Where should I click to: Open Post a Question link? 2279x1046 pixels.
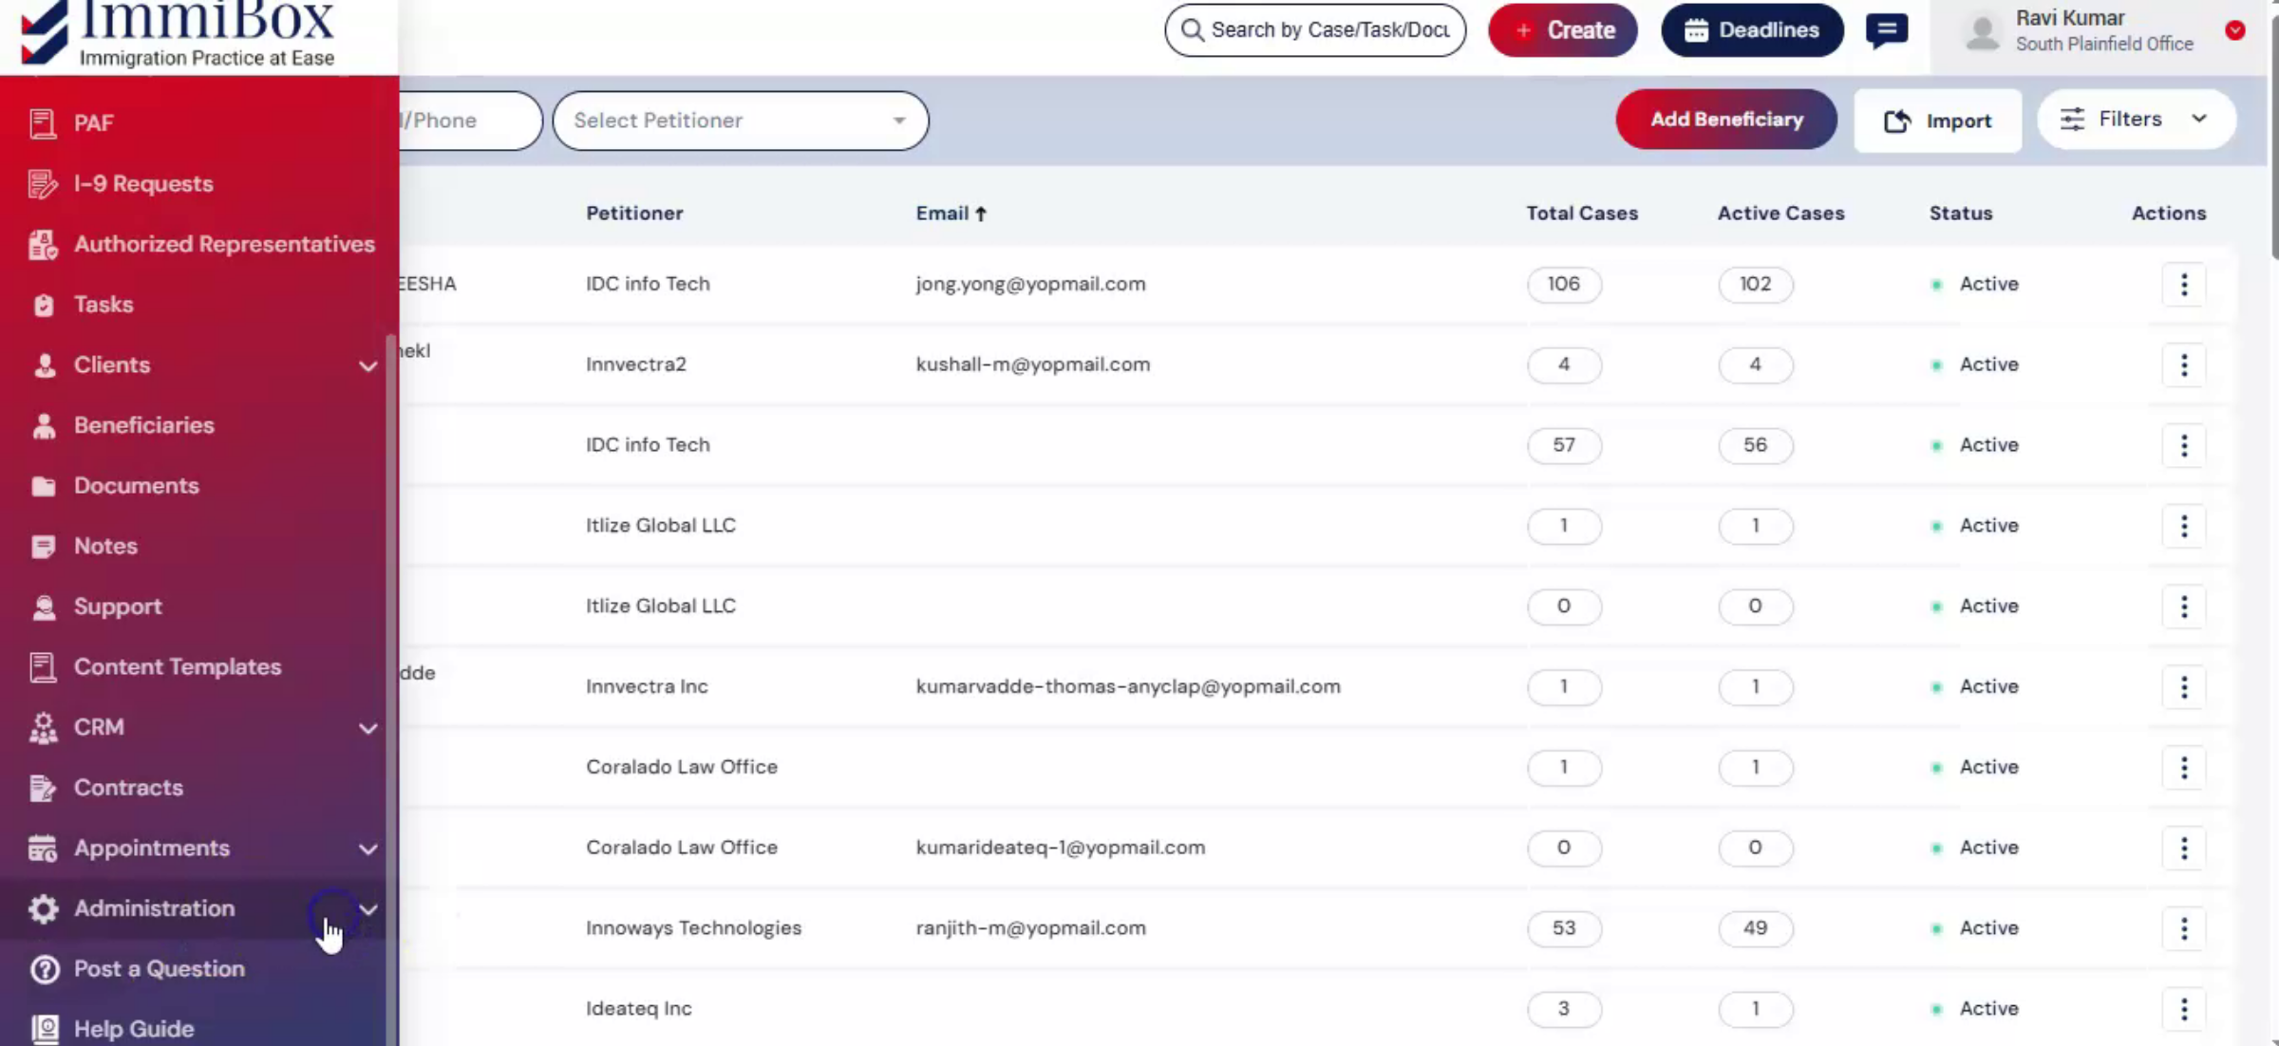coord(160,969)
